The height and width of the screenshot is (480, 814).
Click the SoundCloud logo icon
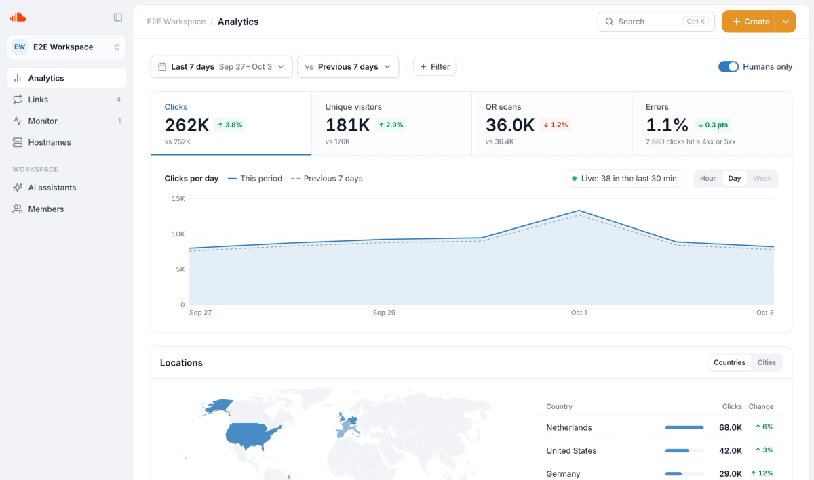(18, 17)
